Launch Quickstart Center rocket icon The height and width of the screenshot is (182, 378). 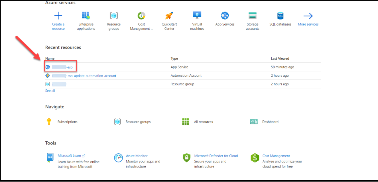169,16
